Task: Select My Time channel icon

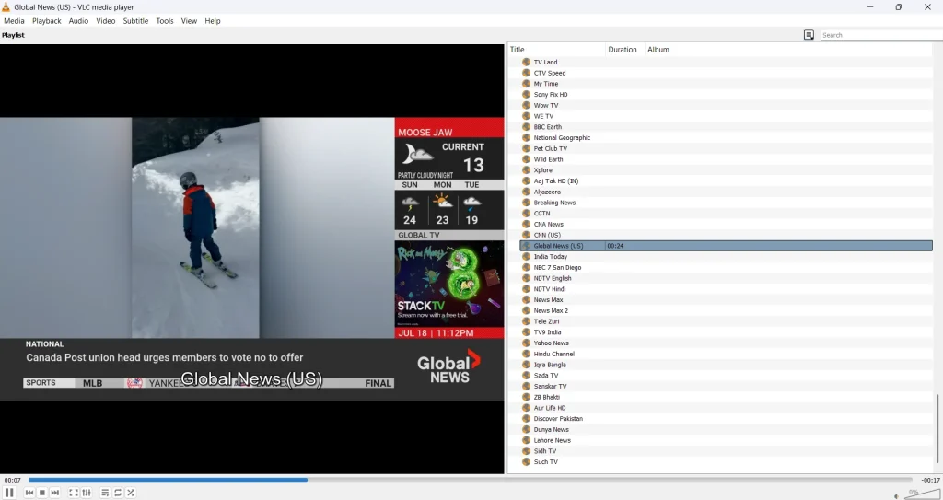Action: point(526,84)
